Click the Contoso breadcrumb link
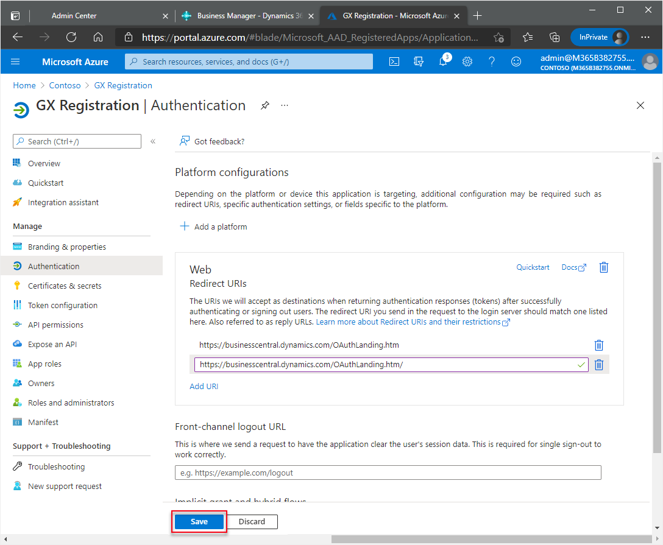 pyautogui.click(x=65, y=85)
